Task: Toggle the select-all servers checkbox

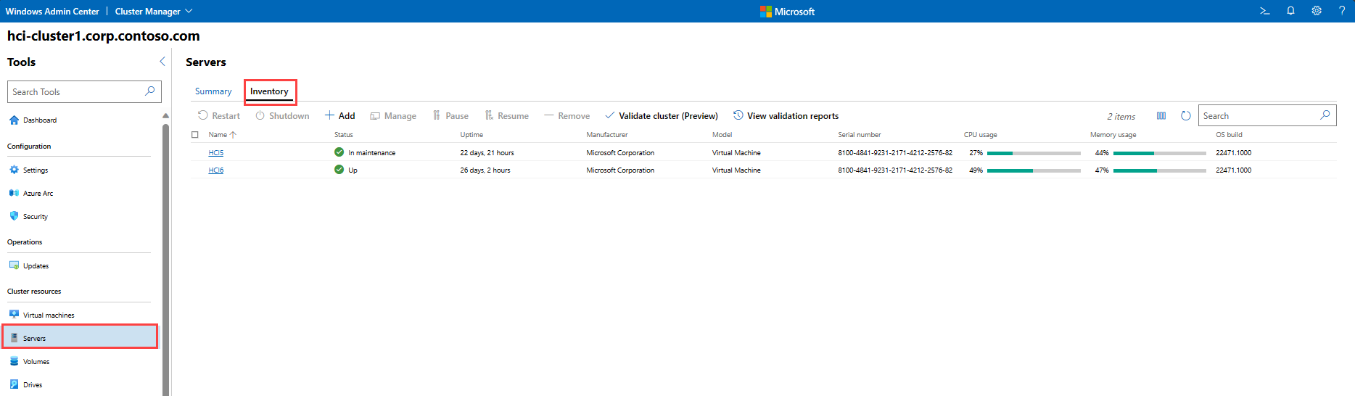Action: tap(195, 135)
